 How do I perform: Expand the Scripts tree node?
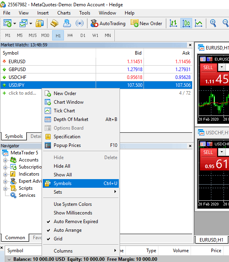click(x=5, y=189)
